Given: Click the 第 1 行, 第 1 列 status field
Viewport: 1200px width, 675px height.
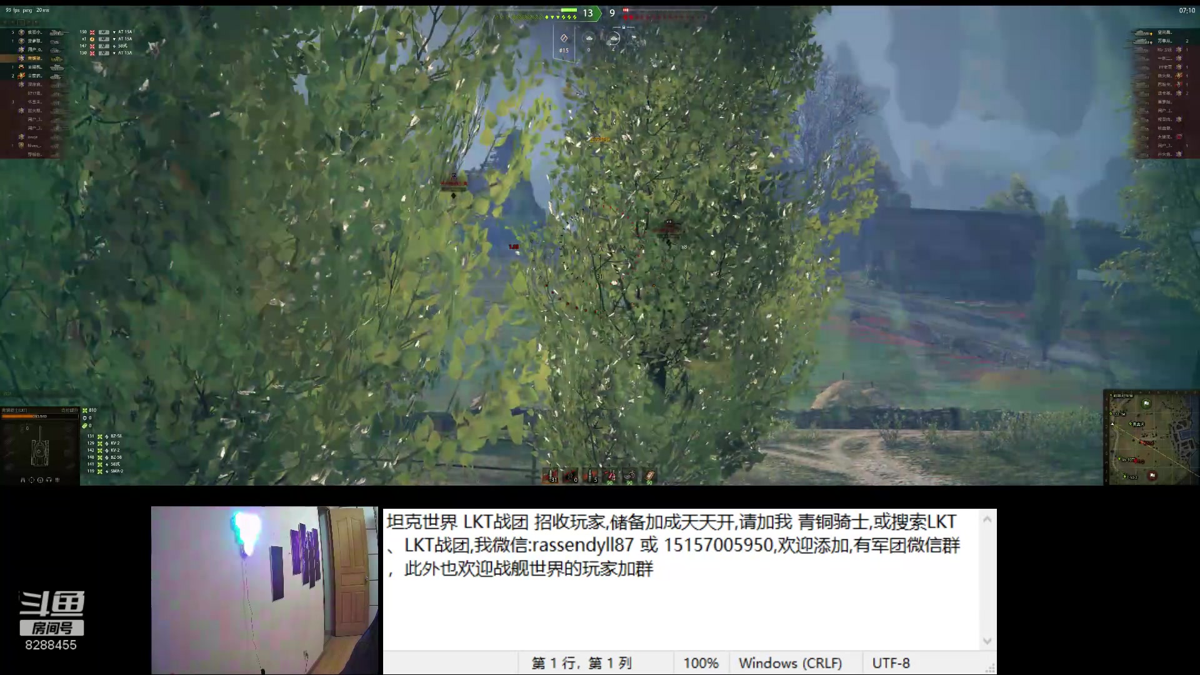Looking at the screenshot, I should 581,663.
